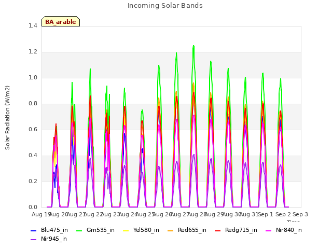The width and height of the screenshot is (332, 249).
Task: Click the Redg715_in legend color marker
Action: point(218,230)
